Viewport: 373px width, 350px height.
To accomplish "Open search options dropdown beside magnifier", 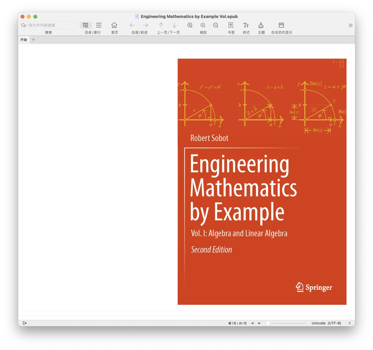I will pos(24,25).
